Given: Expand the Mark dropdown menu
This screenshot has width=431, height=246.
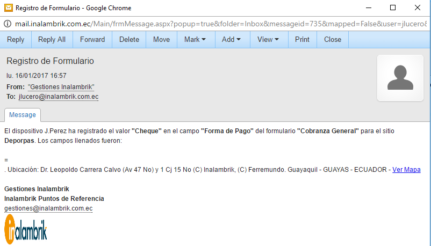Looking at the screenshot, I should point(195,40).
